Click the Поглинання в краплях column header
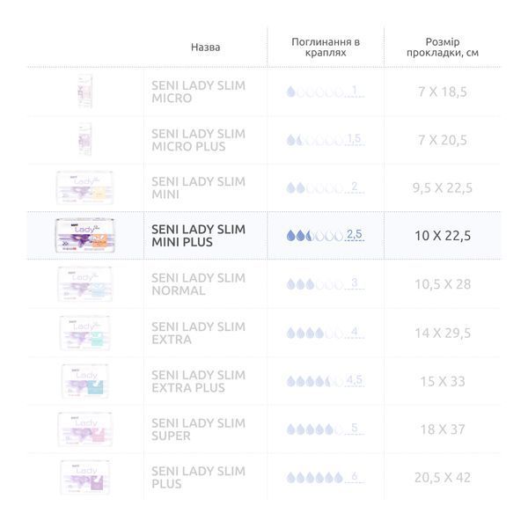528x528 pixels. click(326, 48)
